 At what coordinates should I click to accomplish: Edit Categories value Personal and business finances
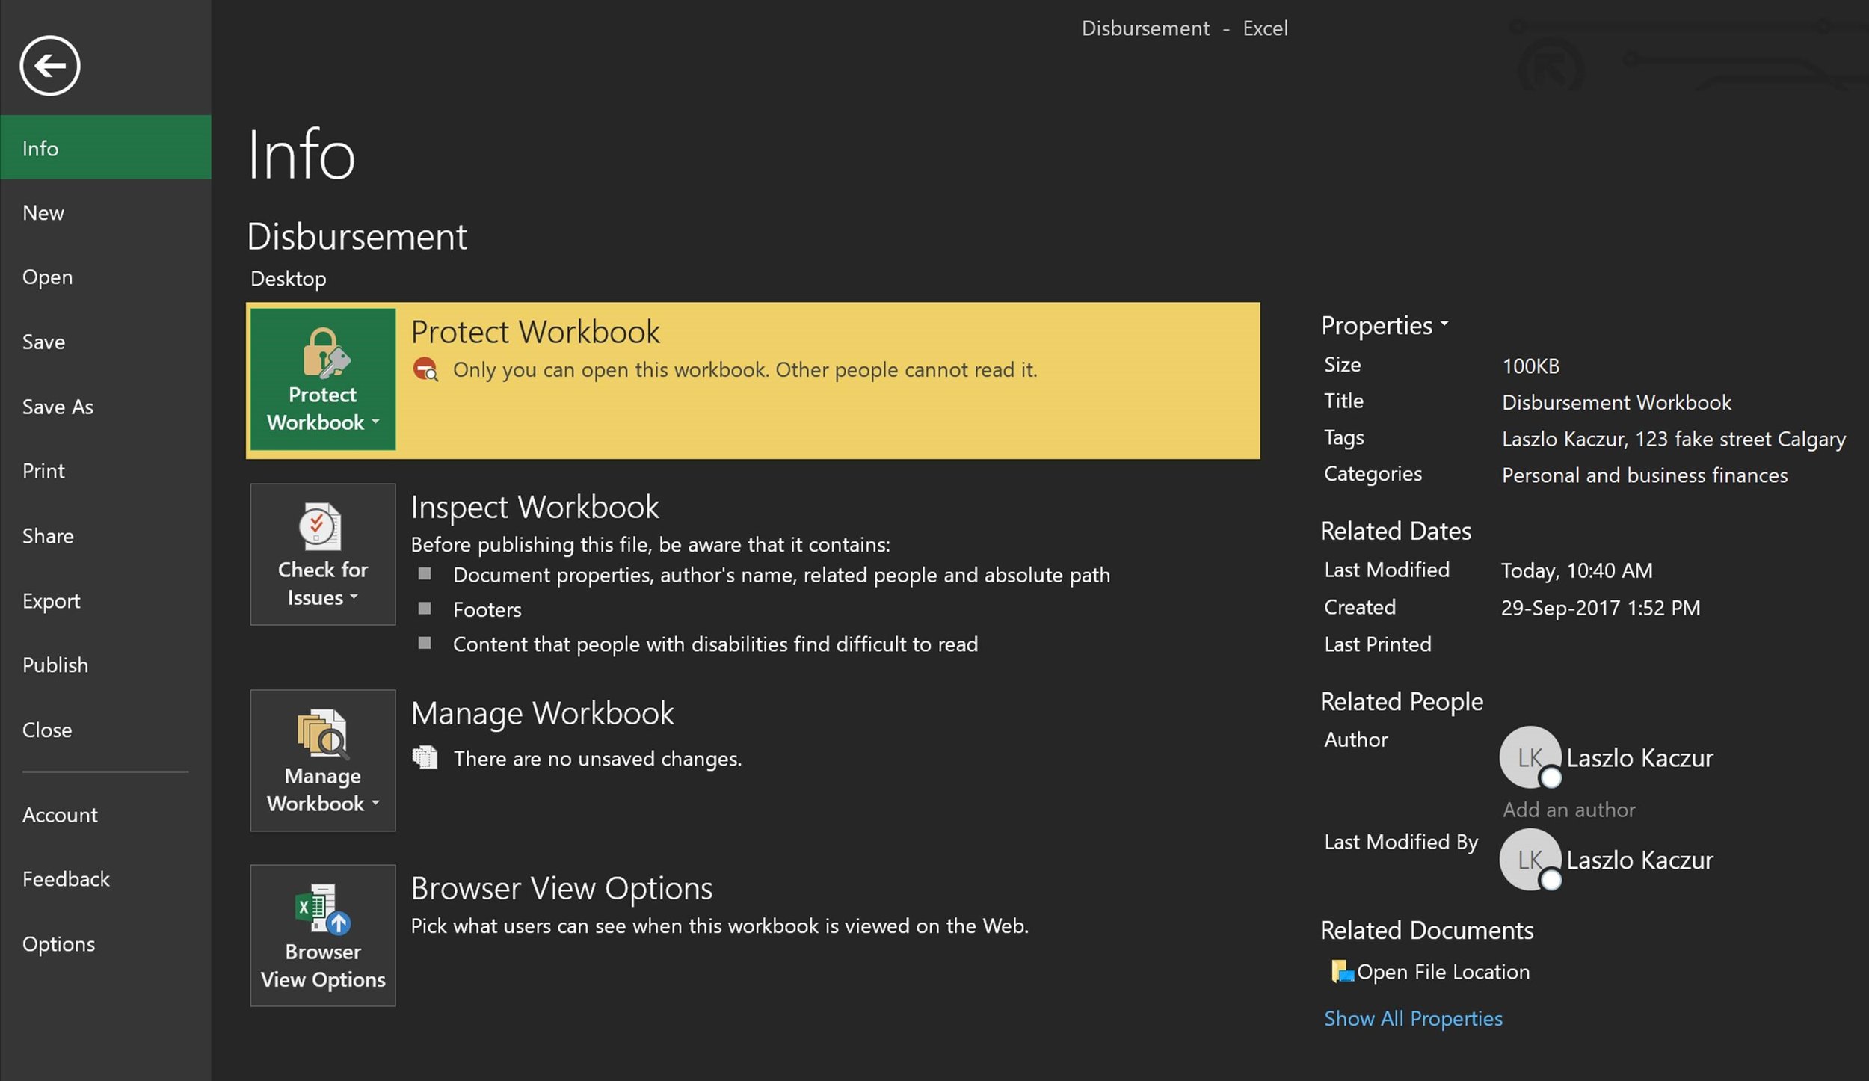1645,475
